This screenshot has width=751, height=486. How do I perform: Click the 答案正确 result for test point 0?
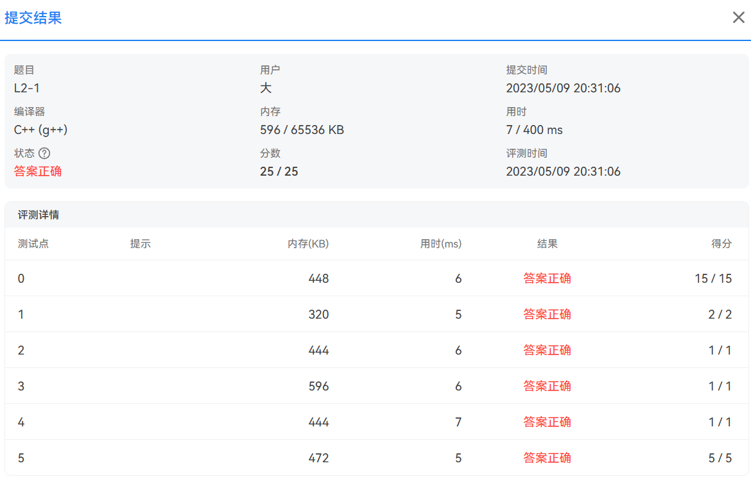coord(548,278)
